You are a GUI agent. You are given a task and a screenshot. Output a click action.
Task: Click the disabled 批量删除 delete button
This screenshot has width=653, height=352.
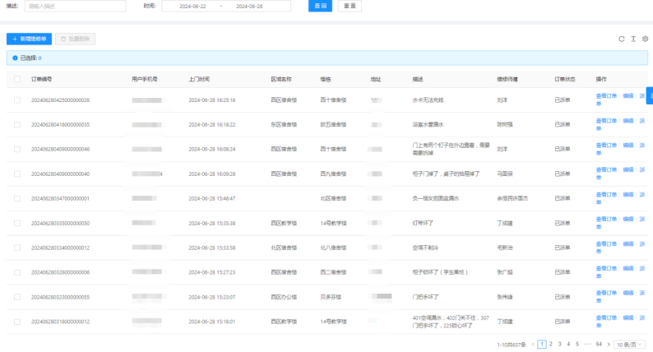[x=76, y=39]
